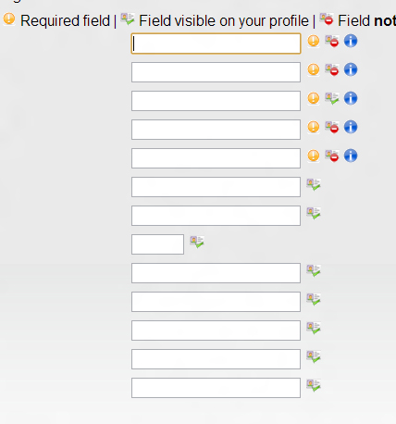The width and height of the screenshot is (396, 424).
Task: Click the green-check profile-visible icon in the third row
Action: coord(332,98)
